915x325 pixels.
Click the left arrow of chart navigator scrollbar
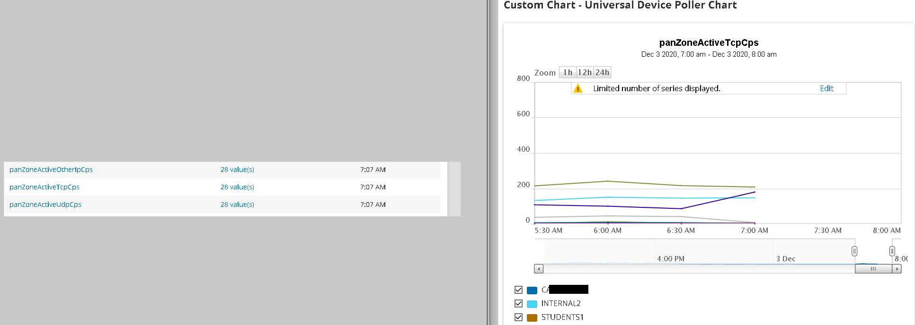click(x=539, y=269)
